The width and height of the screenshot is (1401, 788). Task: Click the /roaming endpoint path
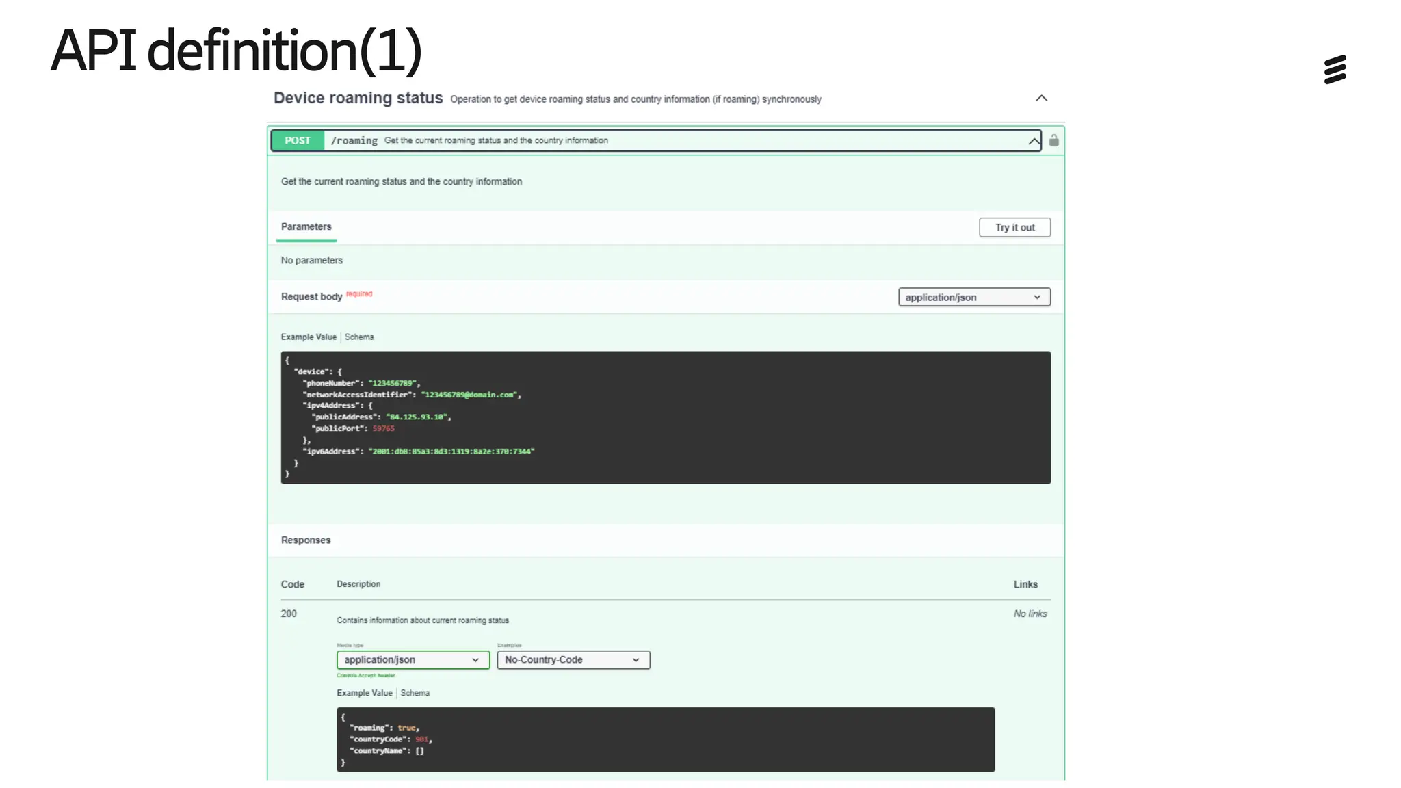354,140
